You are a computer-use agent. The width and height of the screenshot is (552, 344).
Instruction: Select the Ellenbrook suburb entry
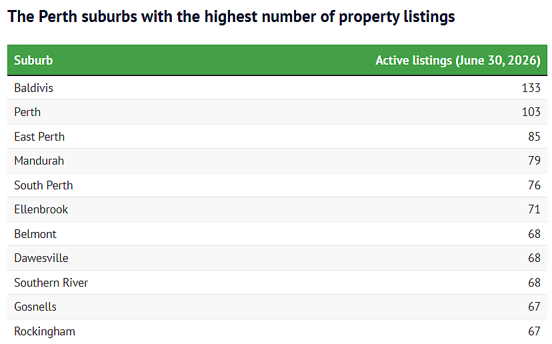coord(41,209)
